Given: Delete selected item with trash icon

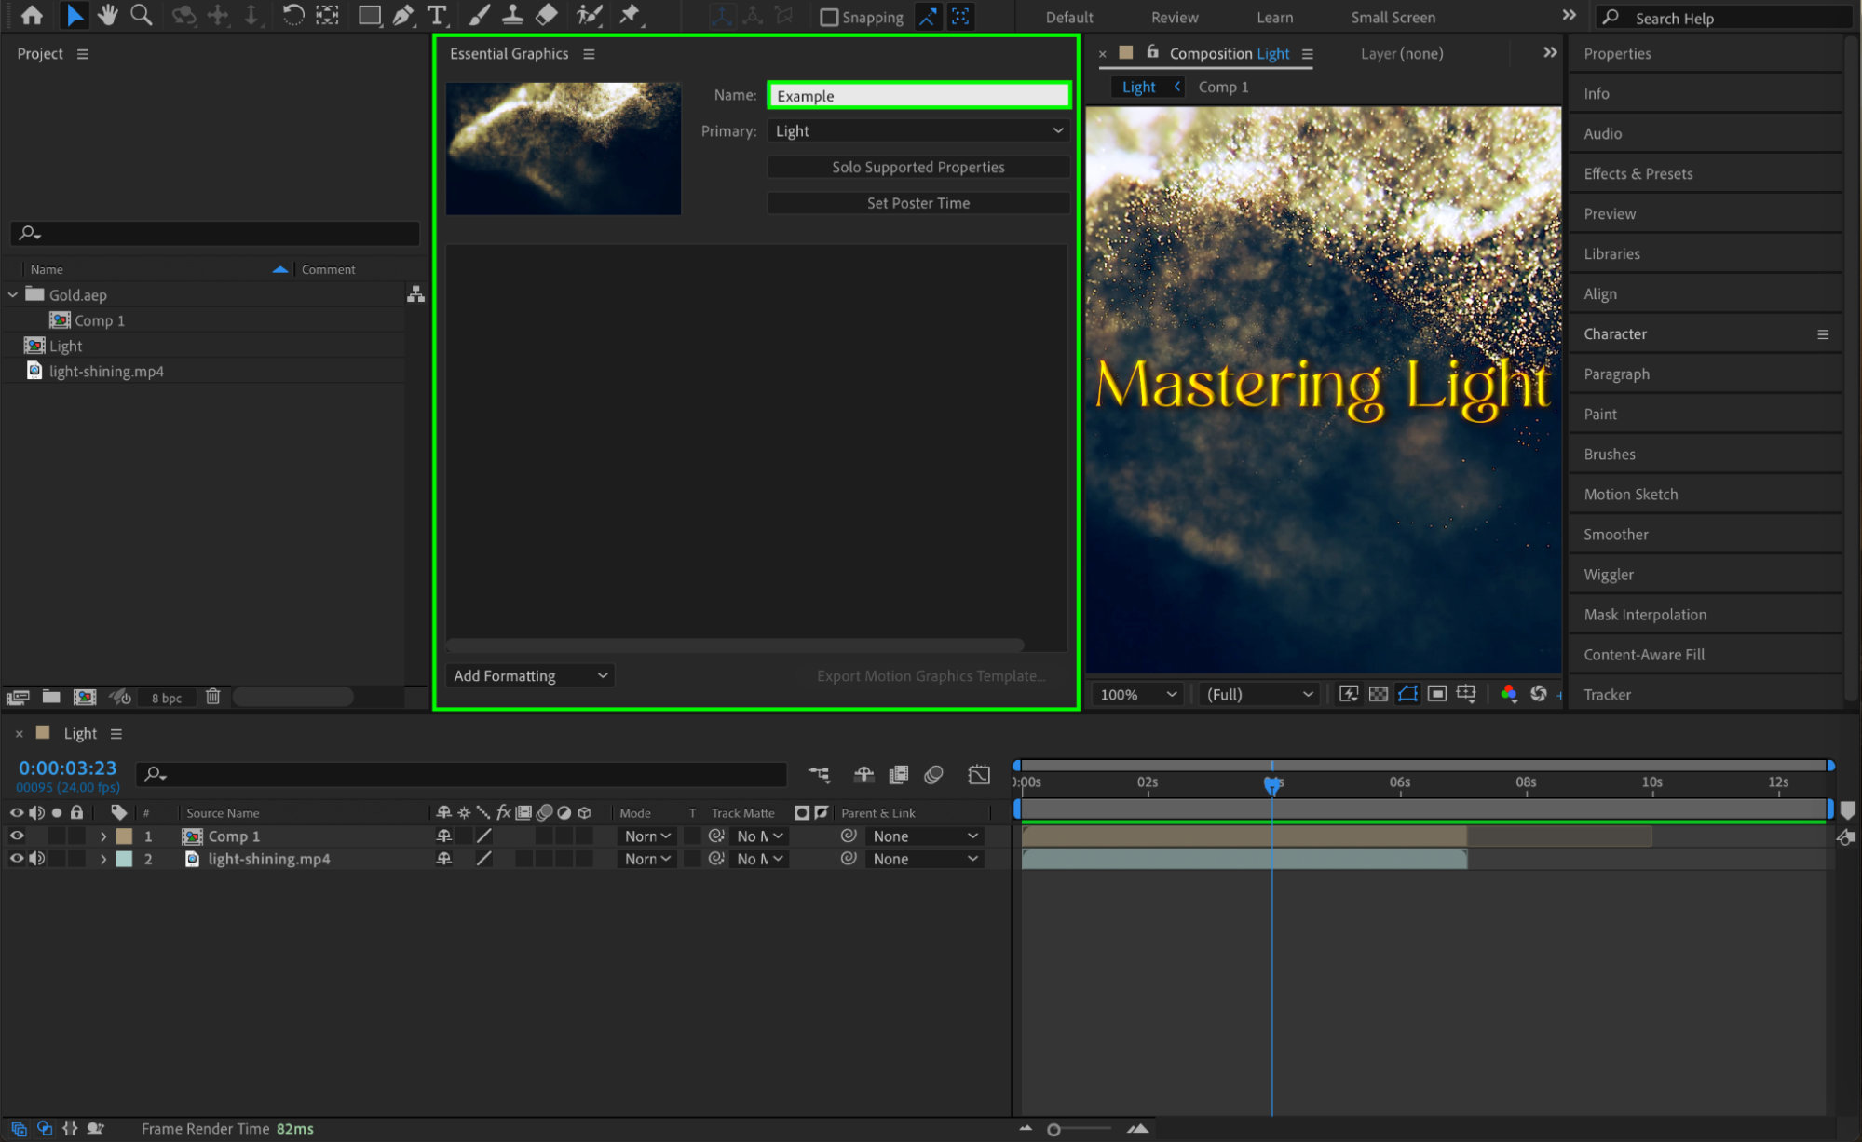Looking at the screenshot, I should point(212,697).
